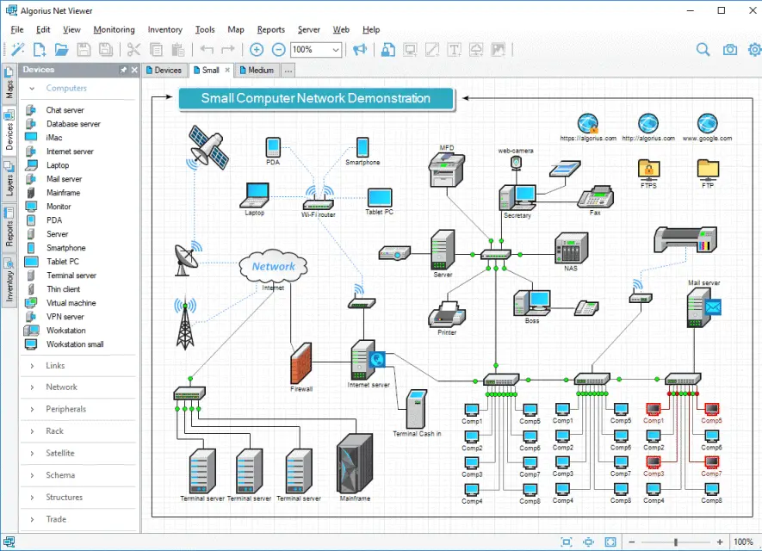Click the insert image toolbar icon
Screen dimensions: 762x551
click(499, 49)
